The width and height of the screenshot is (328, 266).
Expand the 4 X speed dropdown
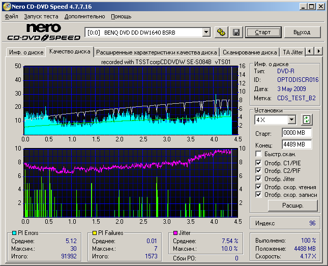[x=291, y=120]
